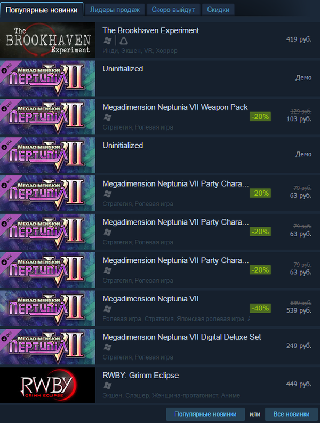This screenshot has height=423, width=320.
Task: Click the VR headset icon in Brookhaven row
Action: [x=123, y=41]
